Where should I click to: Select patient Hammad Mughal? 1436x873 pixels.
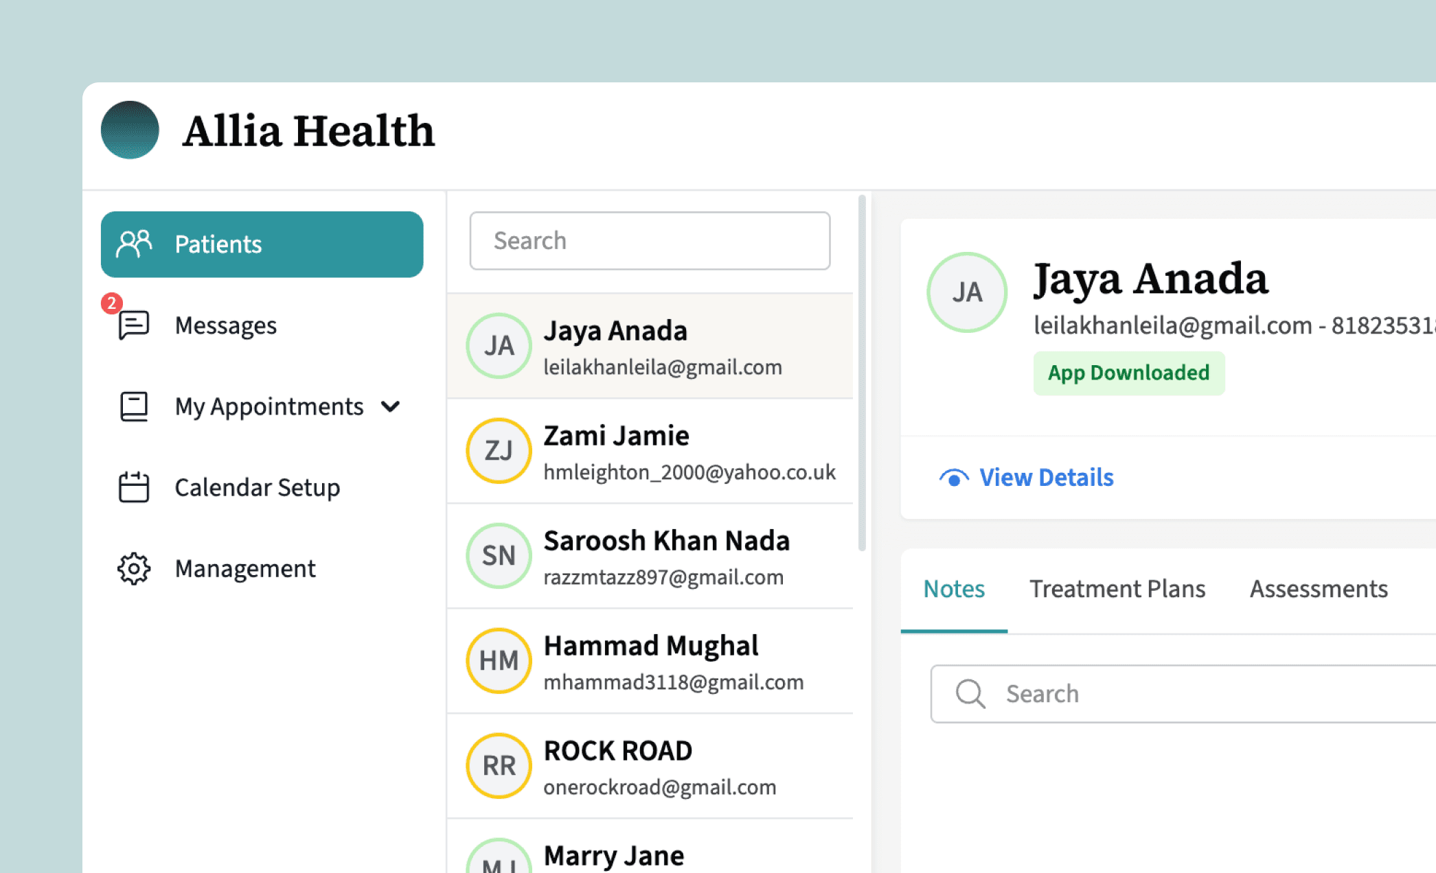(650, 661)
